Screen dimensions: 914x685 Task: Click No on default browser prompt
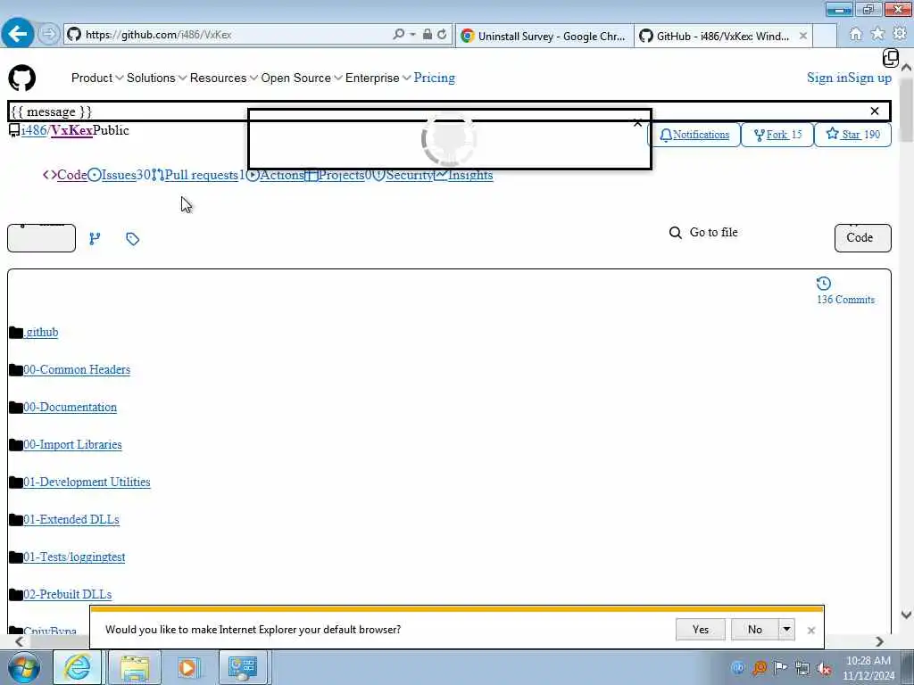pyautogui.click(x=754, y=629)
